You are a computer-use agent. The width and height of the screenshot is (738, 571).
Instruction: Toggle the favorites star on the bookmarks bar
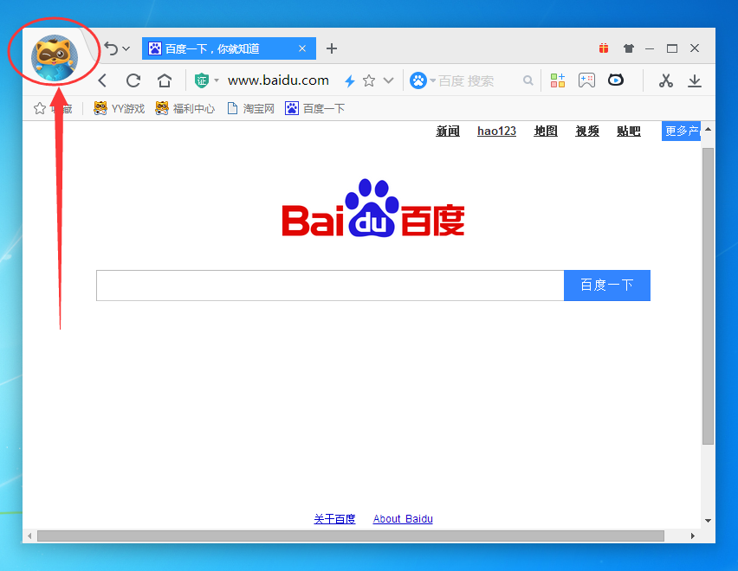pyautogui.click(x=38, y=108)
